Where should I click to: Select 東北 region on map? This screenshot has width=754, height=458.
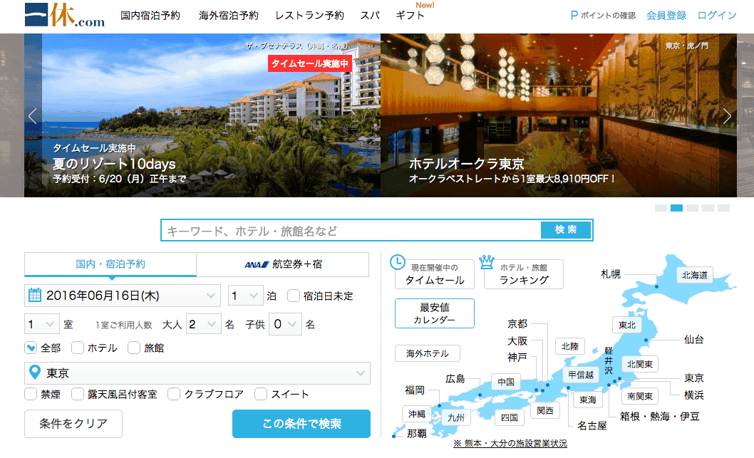tap(626, 325)
